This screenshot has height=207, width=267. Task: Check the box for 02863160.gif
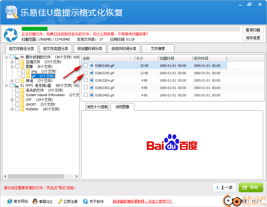(x=86, y=65)
